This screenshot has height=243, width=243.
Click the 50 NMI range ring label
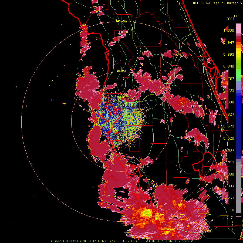121,71
